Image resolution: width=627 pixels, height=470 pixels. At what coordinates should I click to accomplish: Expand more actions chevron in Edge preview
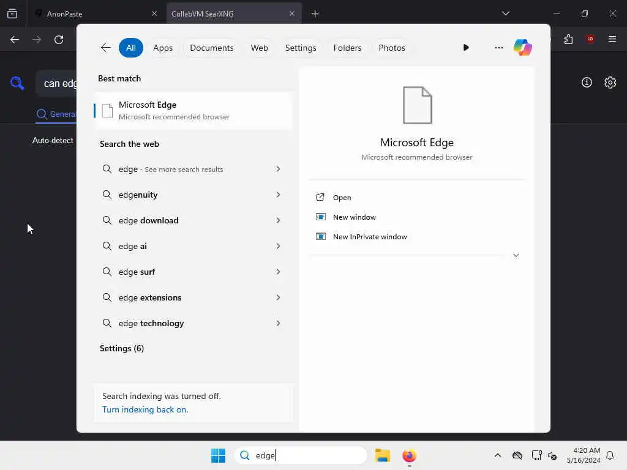point(516,255)
